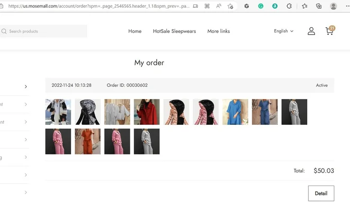Open the light gray hanging outfit thumbnail

point(117,112)
